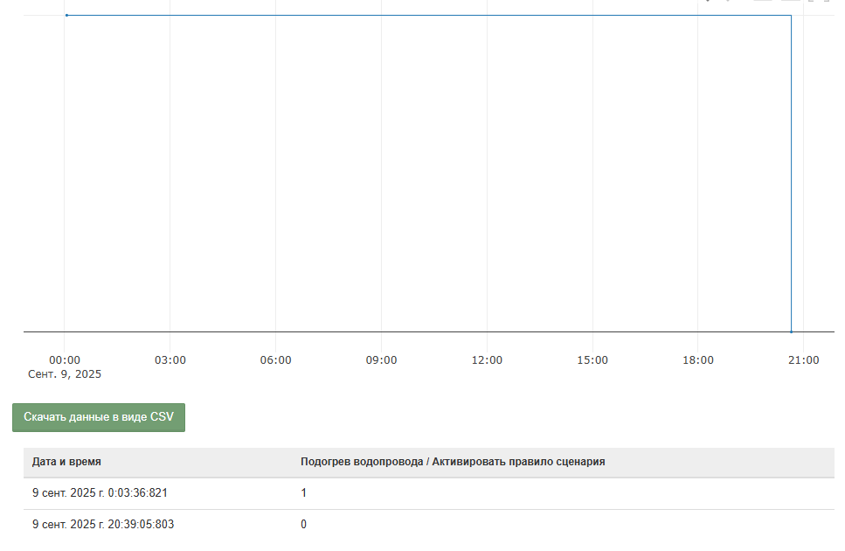Viewport: 845px width, 551px height.
Task: Click the last data point at the chart bottom
Action: pyautogui.click(x=791, y=331)
